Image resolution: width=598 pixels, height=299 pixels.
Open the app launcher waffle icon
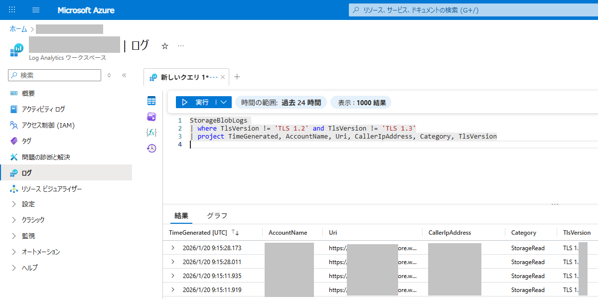tap(12, 10)
